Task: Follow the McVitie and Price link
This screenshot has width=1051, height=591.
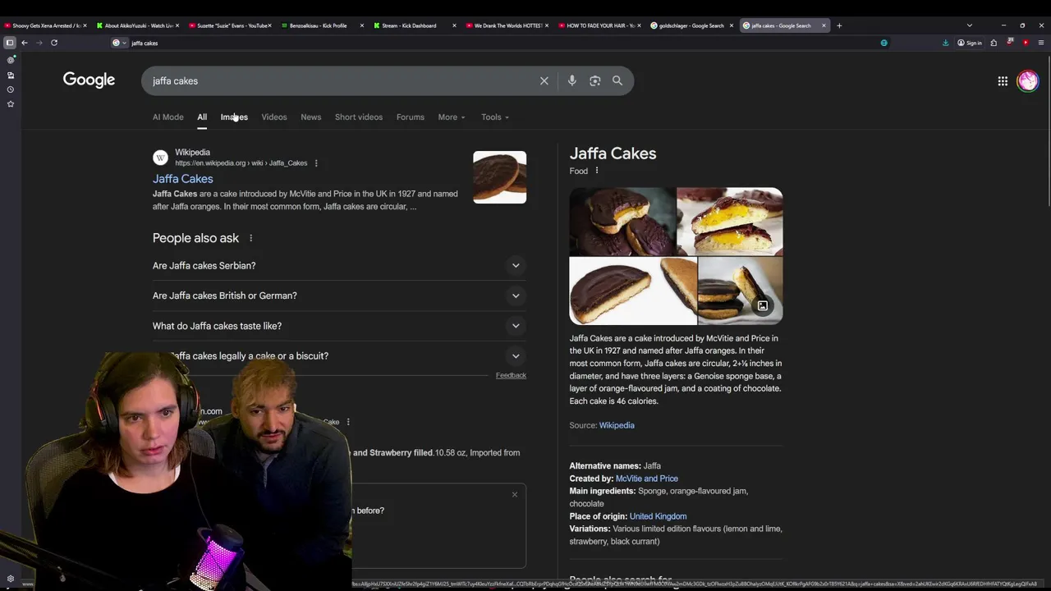Action: 647,479
